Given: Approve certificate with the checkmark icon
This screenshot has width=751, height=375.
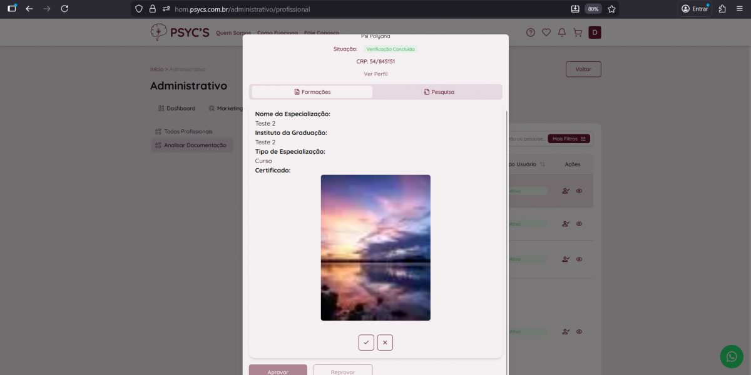Looking at the screenshot, I should point(366,342).
